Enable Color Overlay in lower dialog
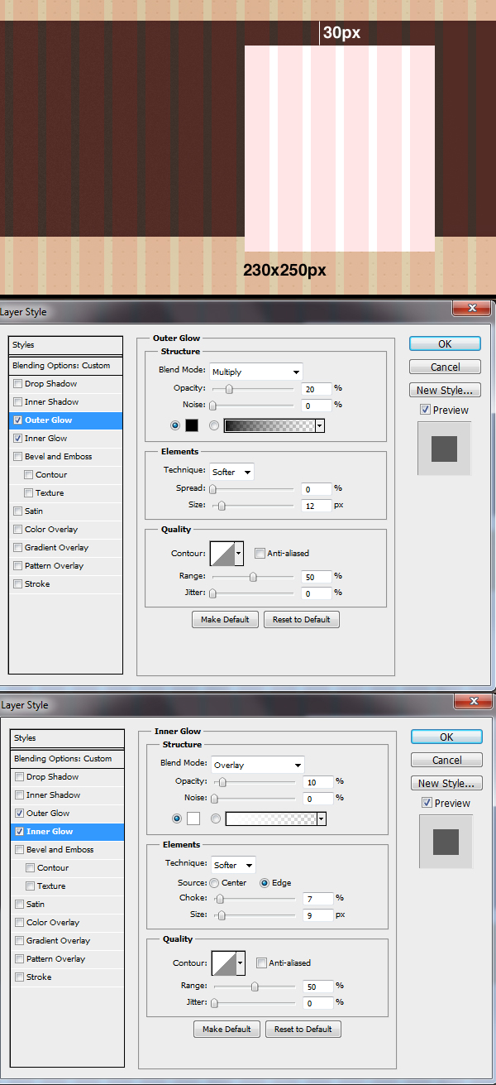Screen dimensions: 496x1085 tap(20, 923)
